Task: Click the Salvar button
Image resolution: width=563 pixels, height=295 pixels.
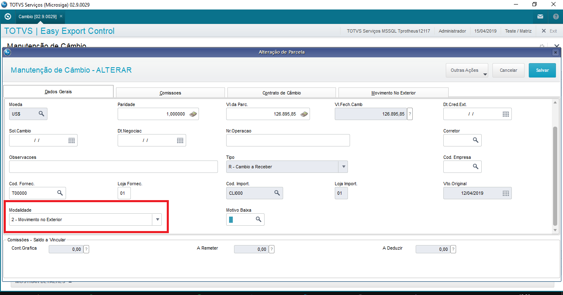Action: [542, 70]
